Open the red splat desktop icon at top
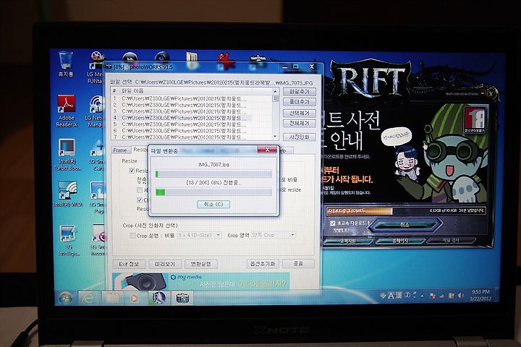This screenshot has height=347, width=521. (226, 61)
